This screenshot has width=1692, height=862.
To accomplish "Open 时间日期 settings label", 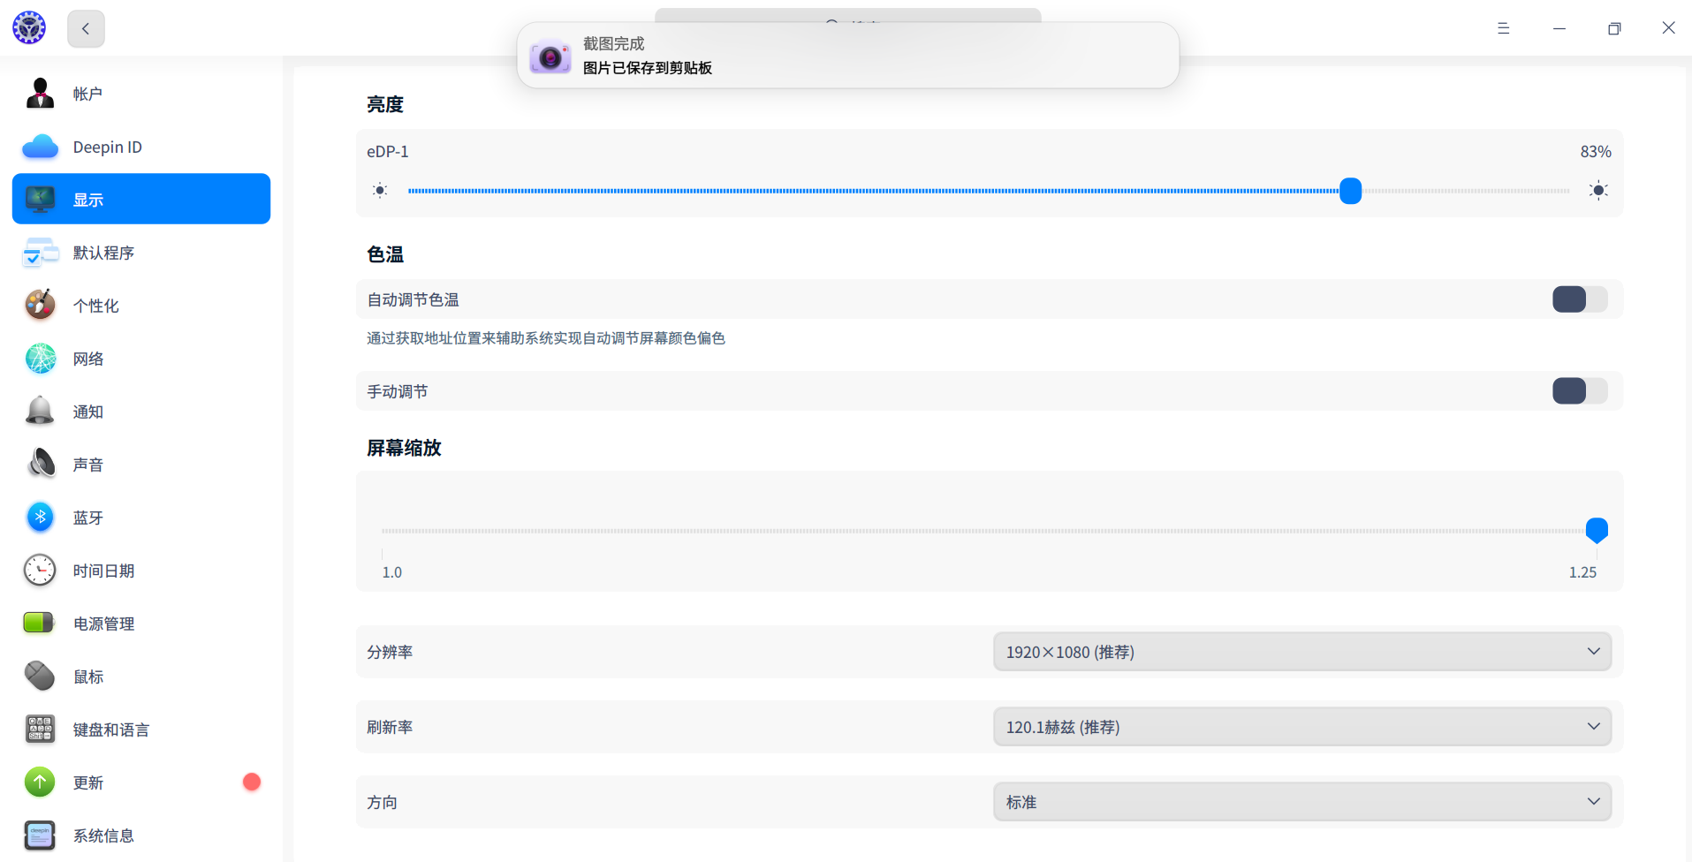I will pos(103,571).
